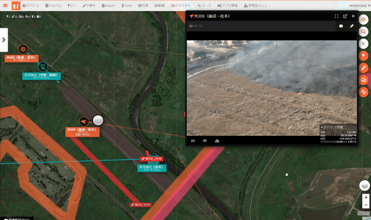Image resolution: width=371 pixels, height=220 pixels.
Task: Open video in new window via popout icon
Action: [x=344, y=16]
